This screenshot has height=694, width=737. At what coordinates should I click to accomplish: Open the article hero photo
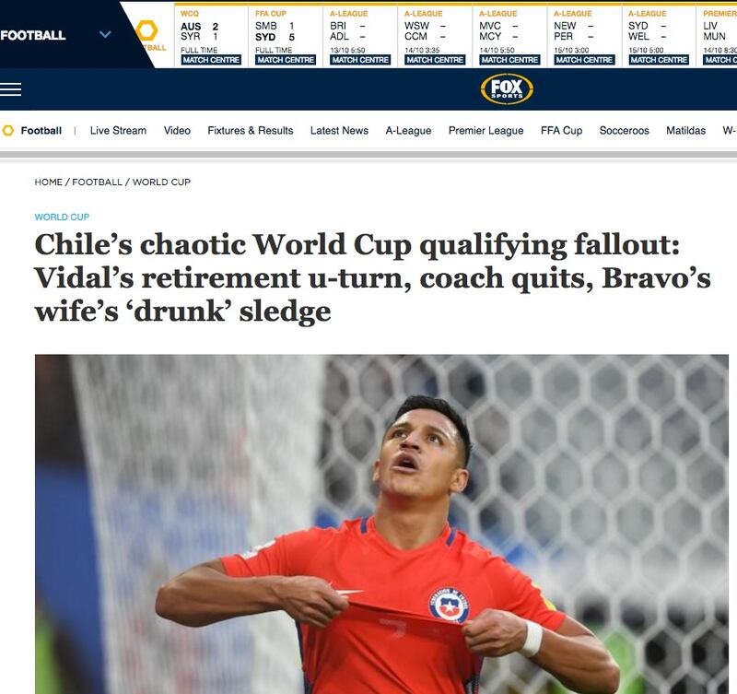tap(381, 523)
